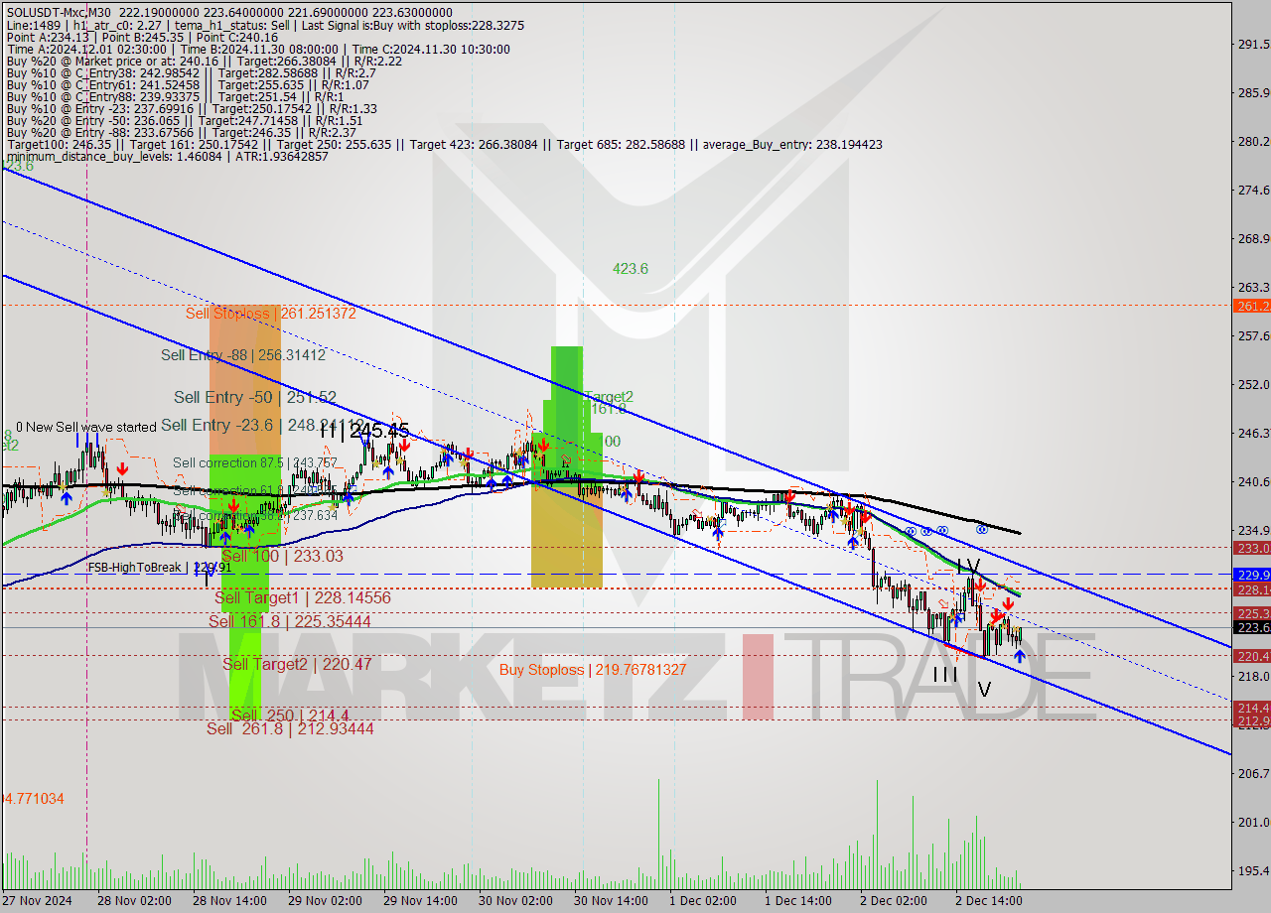Viewport: 1271px width, 913px height.
Task: Click the orange '4.771034' value near volume
Action: tap(35, 798)
